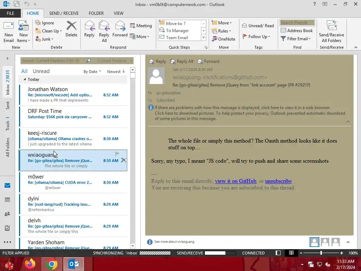Click Reply All in the reading pane

(x=182, y=61)
